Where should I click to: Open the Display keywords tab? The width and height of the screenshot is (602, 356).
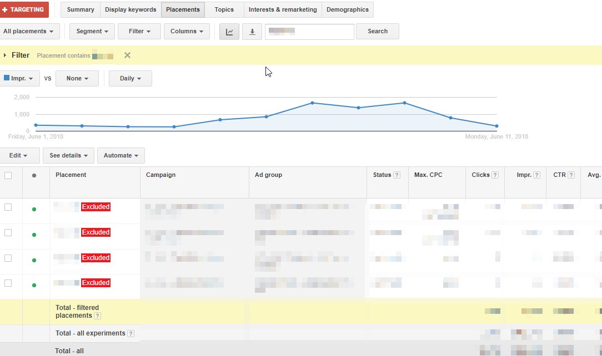[x=131, y=9]
